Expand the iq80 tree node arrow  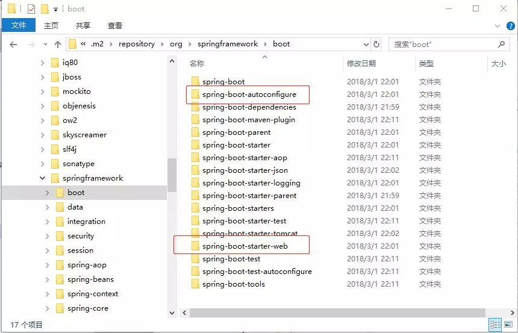[x=42, y=63]
